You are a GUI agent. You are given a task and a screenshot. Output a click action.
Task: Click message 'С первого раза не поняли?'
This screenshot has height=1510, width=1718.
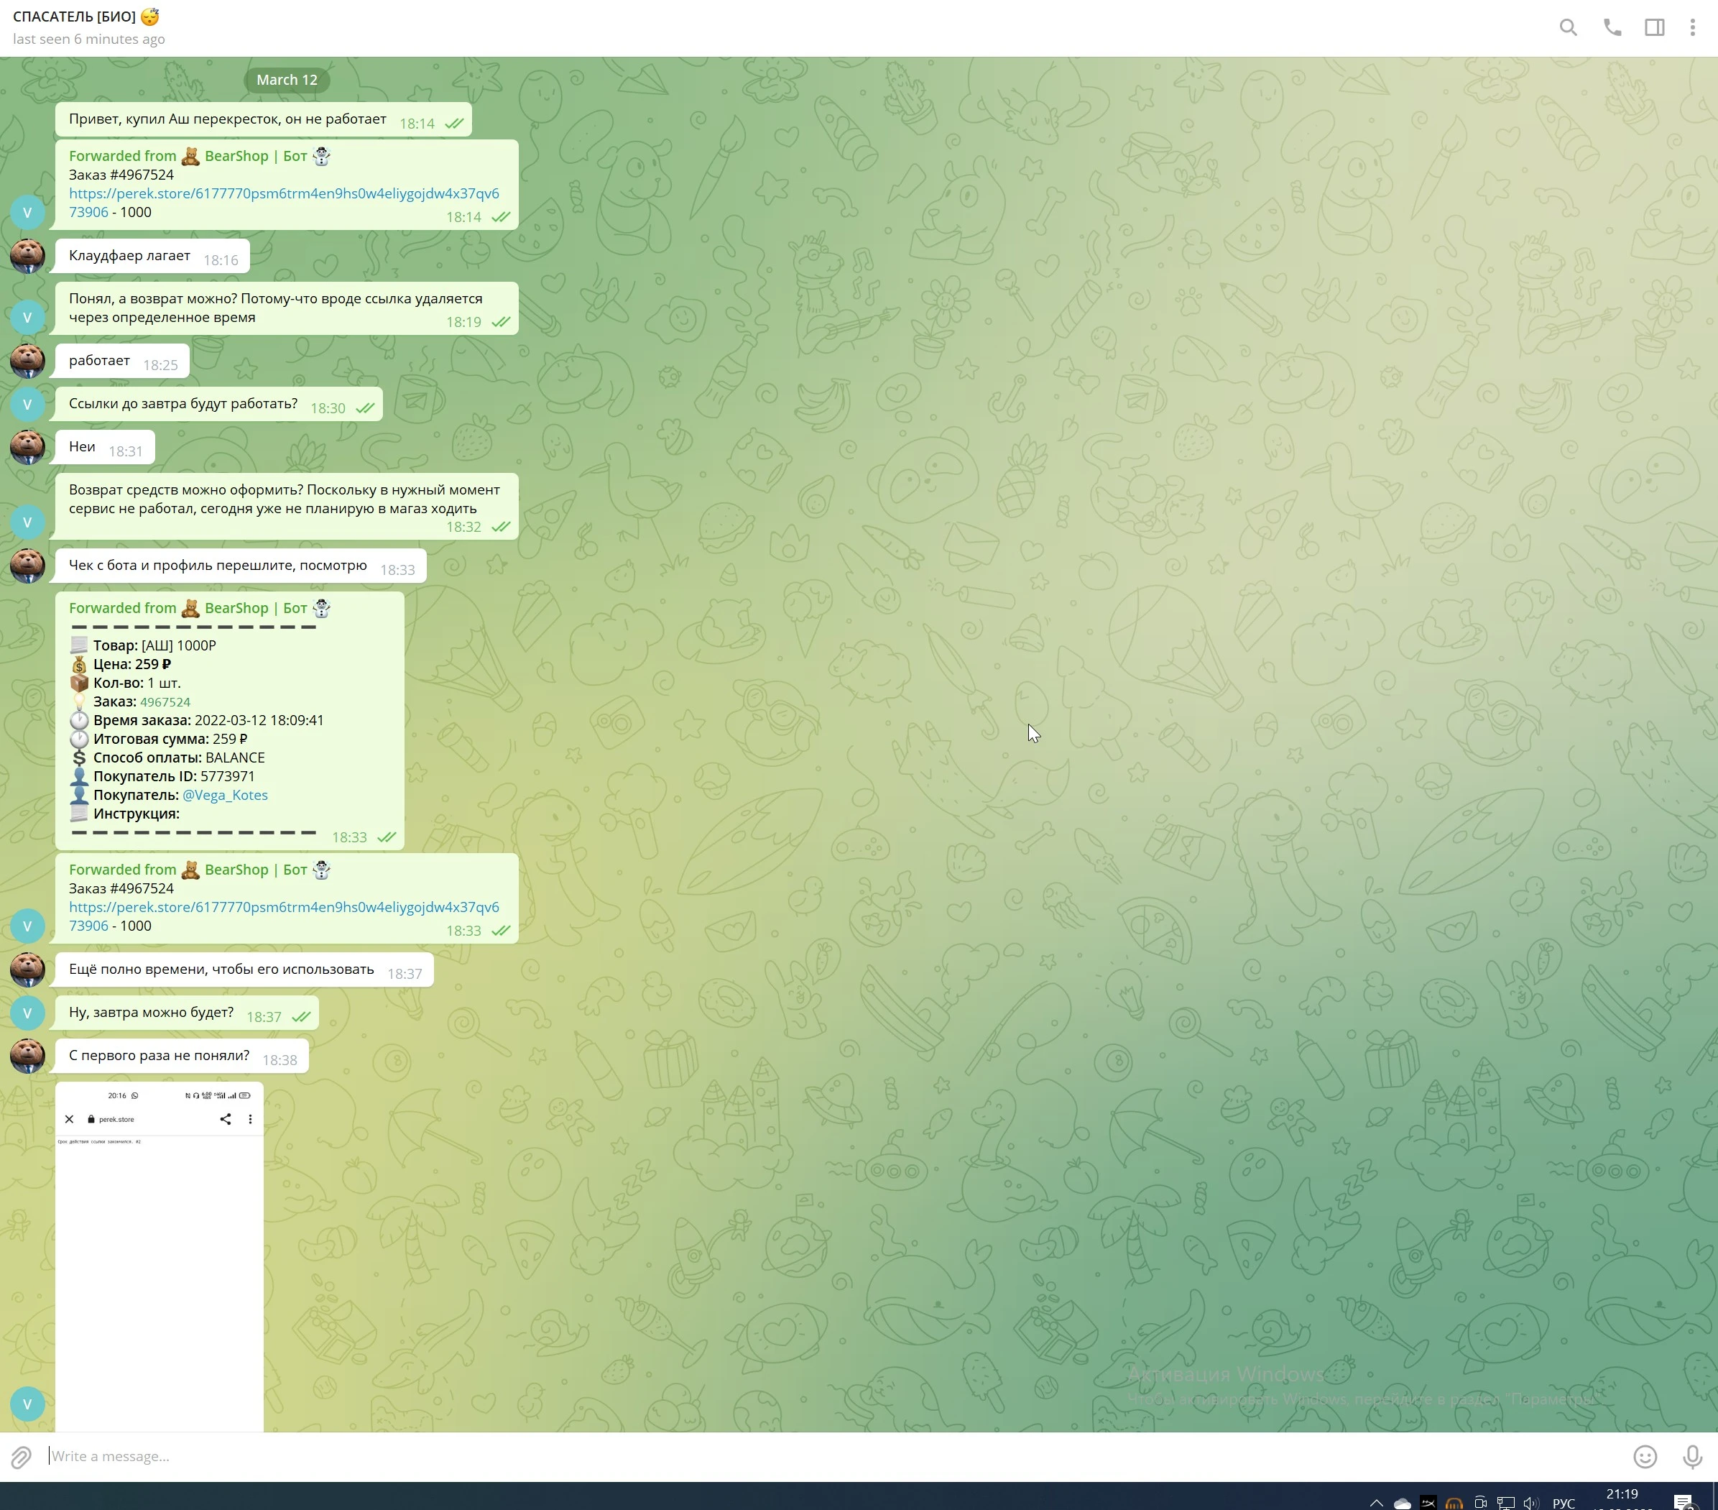point(183,1056)
